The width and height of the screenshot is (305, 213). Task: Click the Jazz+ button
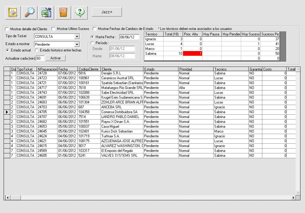coord(107,12)
